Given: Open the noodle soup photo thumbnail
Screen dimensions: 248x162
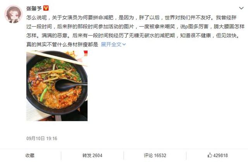Looking at the screenshot, I should [x=57, y=86].
